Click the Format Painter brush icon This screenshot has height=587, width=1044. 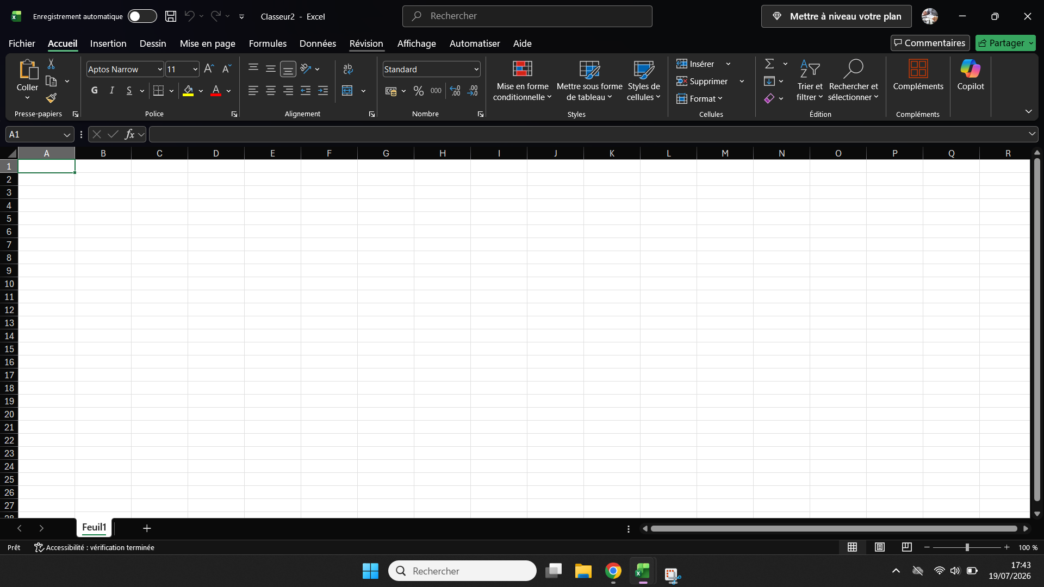(x=51, y=98)
